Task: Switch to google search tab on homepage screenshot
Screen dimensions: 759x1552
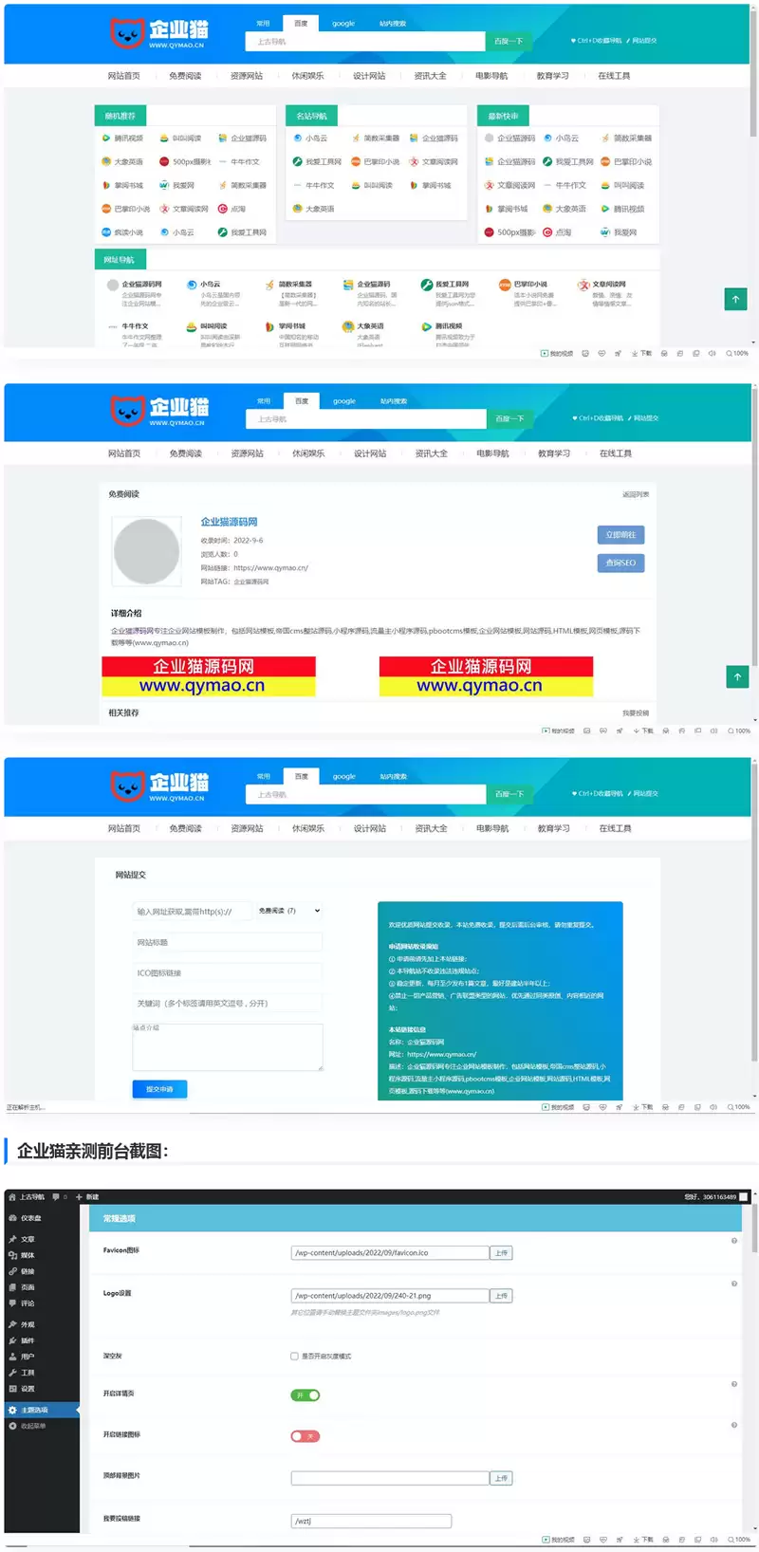Action: tap(343, 24)
